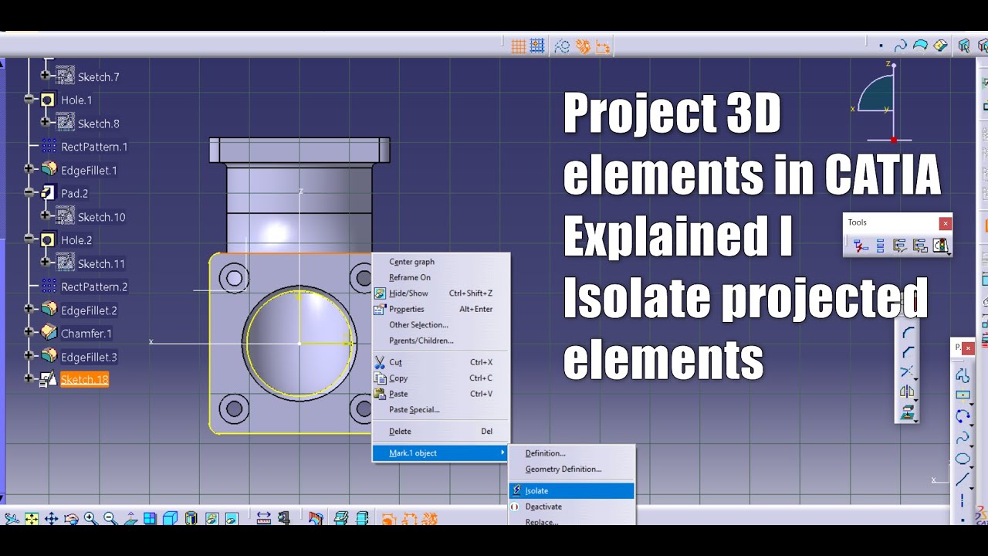This screenshot has height=556, width=988.
Task: Collapse the Pad.2 tree node
Action: click(29, 192)
